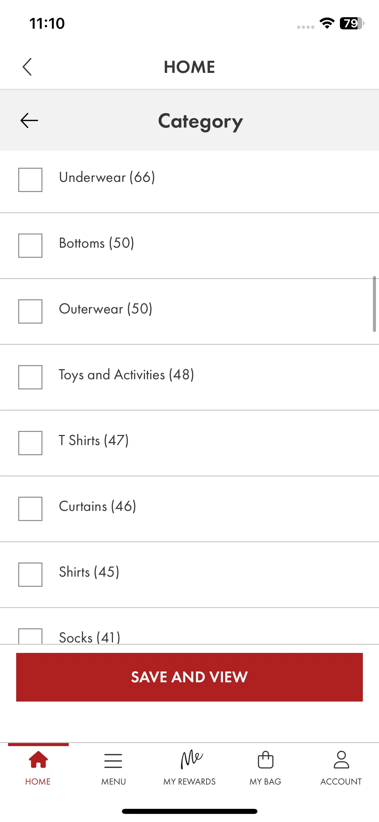Screen dimensions: 379x822
Task: Open the Menu hamburger icon
Action: tap(113, 761)
